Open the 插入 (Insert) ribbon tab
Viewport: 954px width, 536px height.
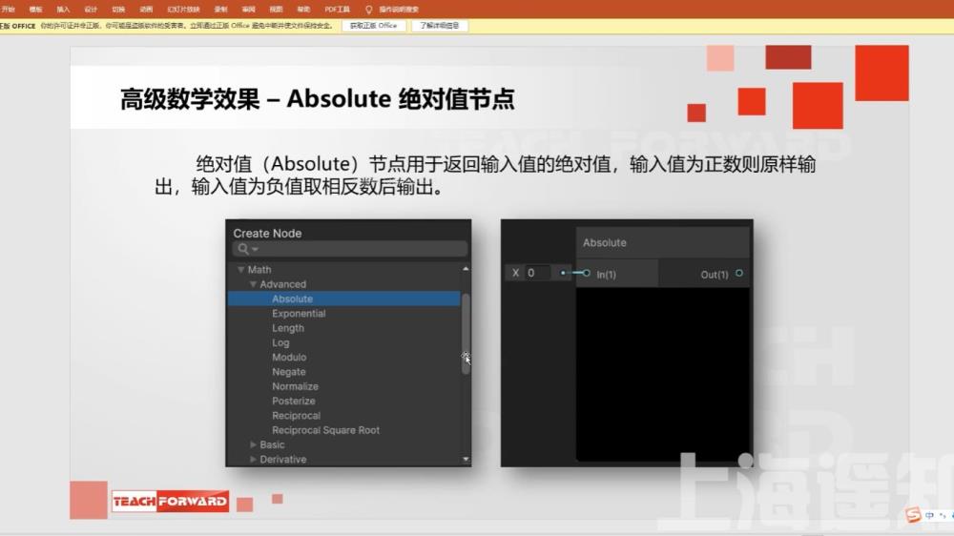pyautogui.click(x=63, y=9)
